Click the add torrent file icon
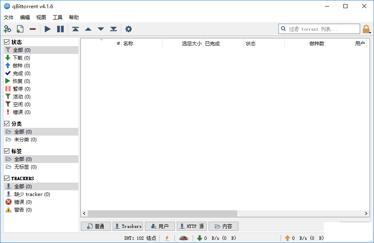 pyautogui.click(x=20, y=29)
